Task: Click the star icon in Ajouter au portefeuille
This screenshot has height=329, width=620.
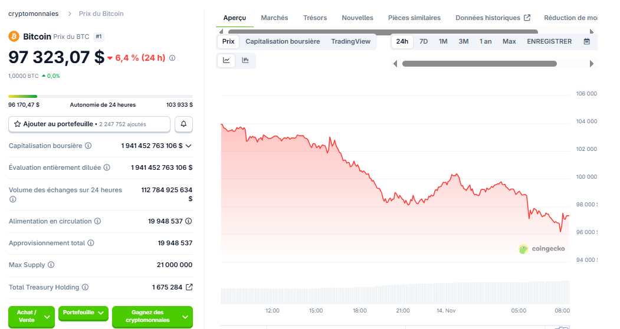Action: point(17,124)
